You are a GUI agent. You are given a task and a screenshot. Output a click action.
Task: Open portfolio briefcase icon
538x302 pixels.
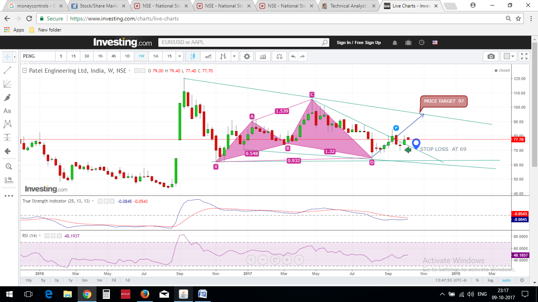click(408, 42)
